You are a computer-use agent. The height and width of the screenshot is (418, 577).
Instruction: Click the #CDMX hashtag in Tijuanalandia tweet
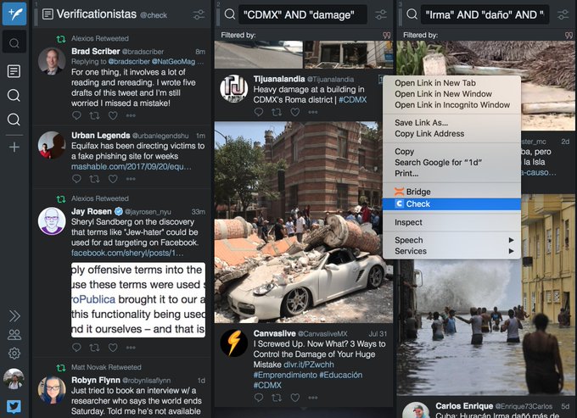352,100
